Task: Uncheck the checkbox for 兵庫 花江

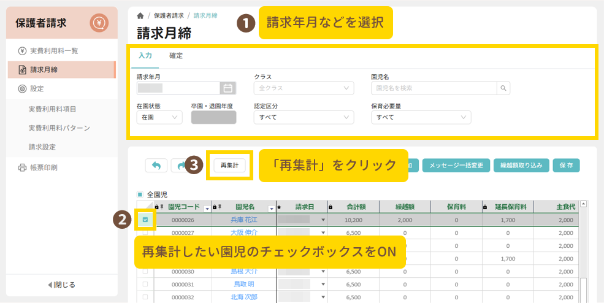Action: (145, 219)
